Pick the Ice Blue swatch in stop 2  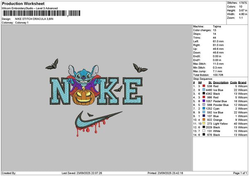point(204,90)
